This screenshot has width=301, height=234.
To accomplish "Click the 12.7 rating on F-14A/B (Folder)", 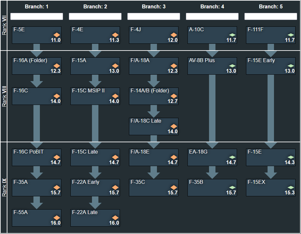I will (173, 101).
